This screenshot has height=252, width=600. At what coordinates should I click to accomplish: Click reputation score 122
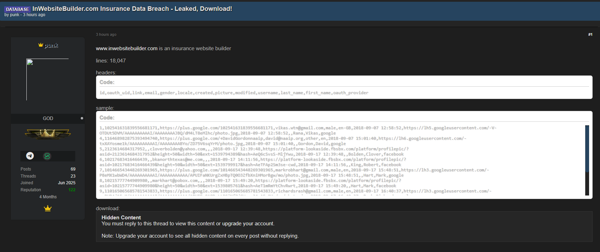click(72, 190)
